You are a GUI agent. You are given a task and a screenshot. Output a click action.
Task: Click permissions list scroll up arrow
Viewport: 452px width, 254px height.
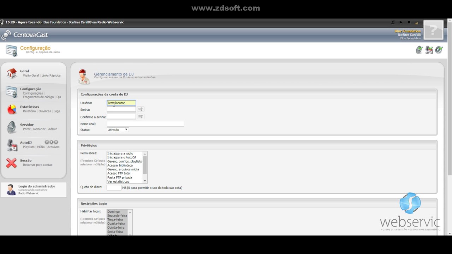[145, 154]
